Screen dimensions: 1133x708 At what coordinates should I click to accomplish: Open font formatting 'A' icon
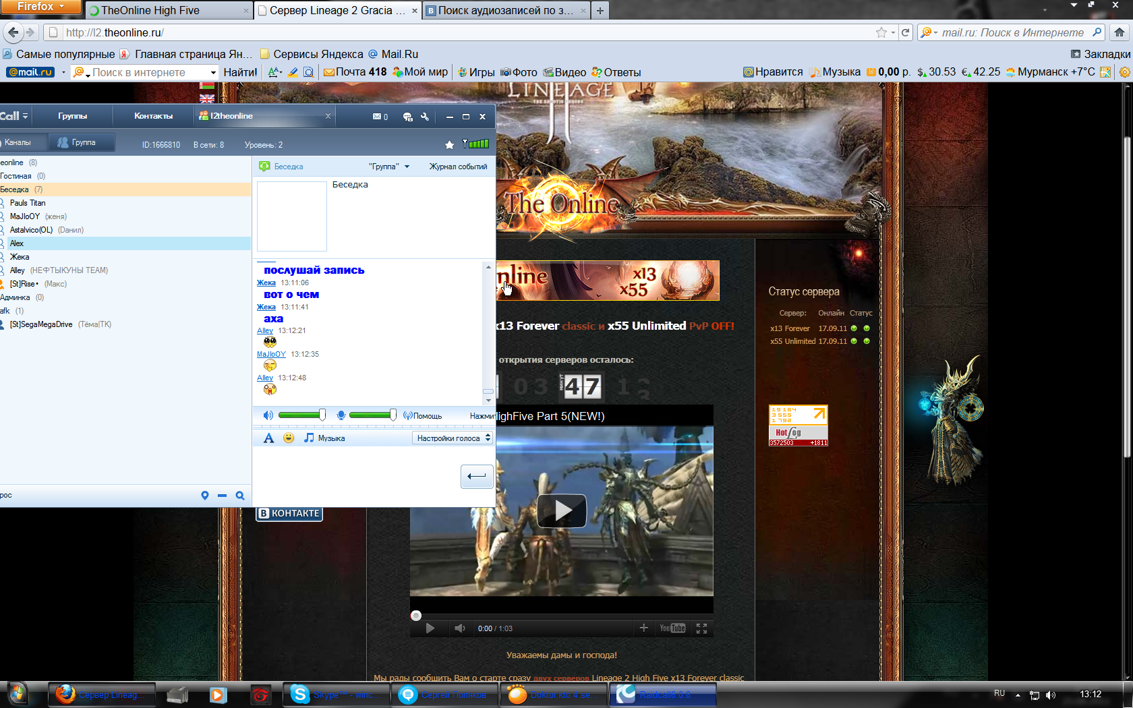click(x=268, y=438)
